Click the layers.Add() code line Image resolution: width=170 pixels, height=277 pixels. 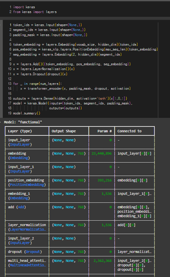click(x=72, y=64)
